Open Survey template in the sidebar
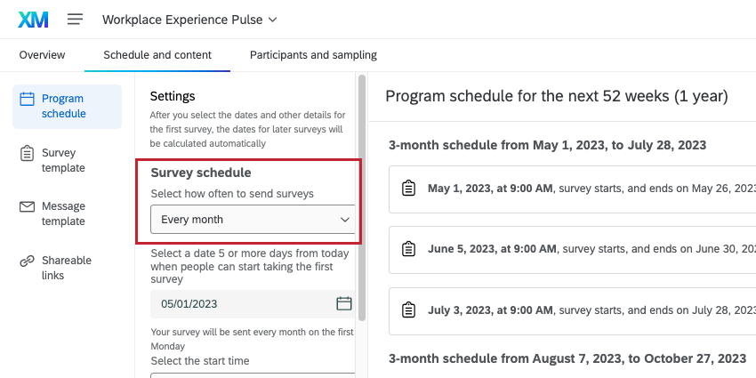 tap(63, 160)
